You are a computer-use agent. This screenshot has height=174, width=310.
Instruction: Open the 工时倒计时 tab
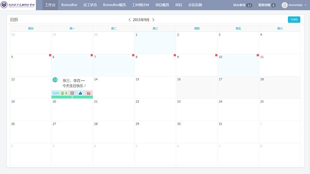pyautogui.click(x=140, y=5)
